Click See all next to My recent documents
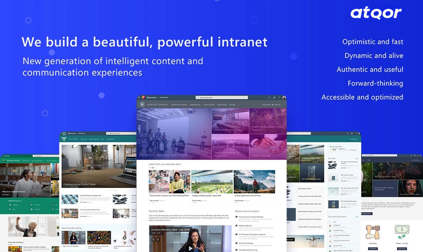Viewport: 423px width, 252px height. tap(356, 217)
